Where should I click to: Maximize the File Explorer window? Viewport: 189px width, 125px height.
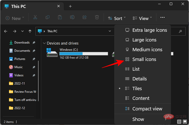(171, 4)
